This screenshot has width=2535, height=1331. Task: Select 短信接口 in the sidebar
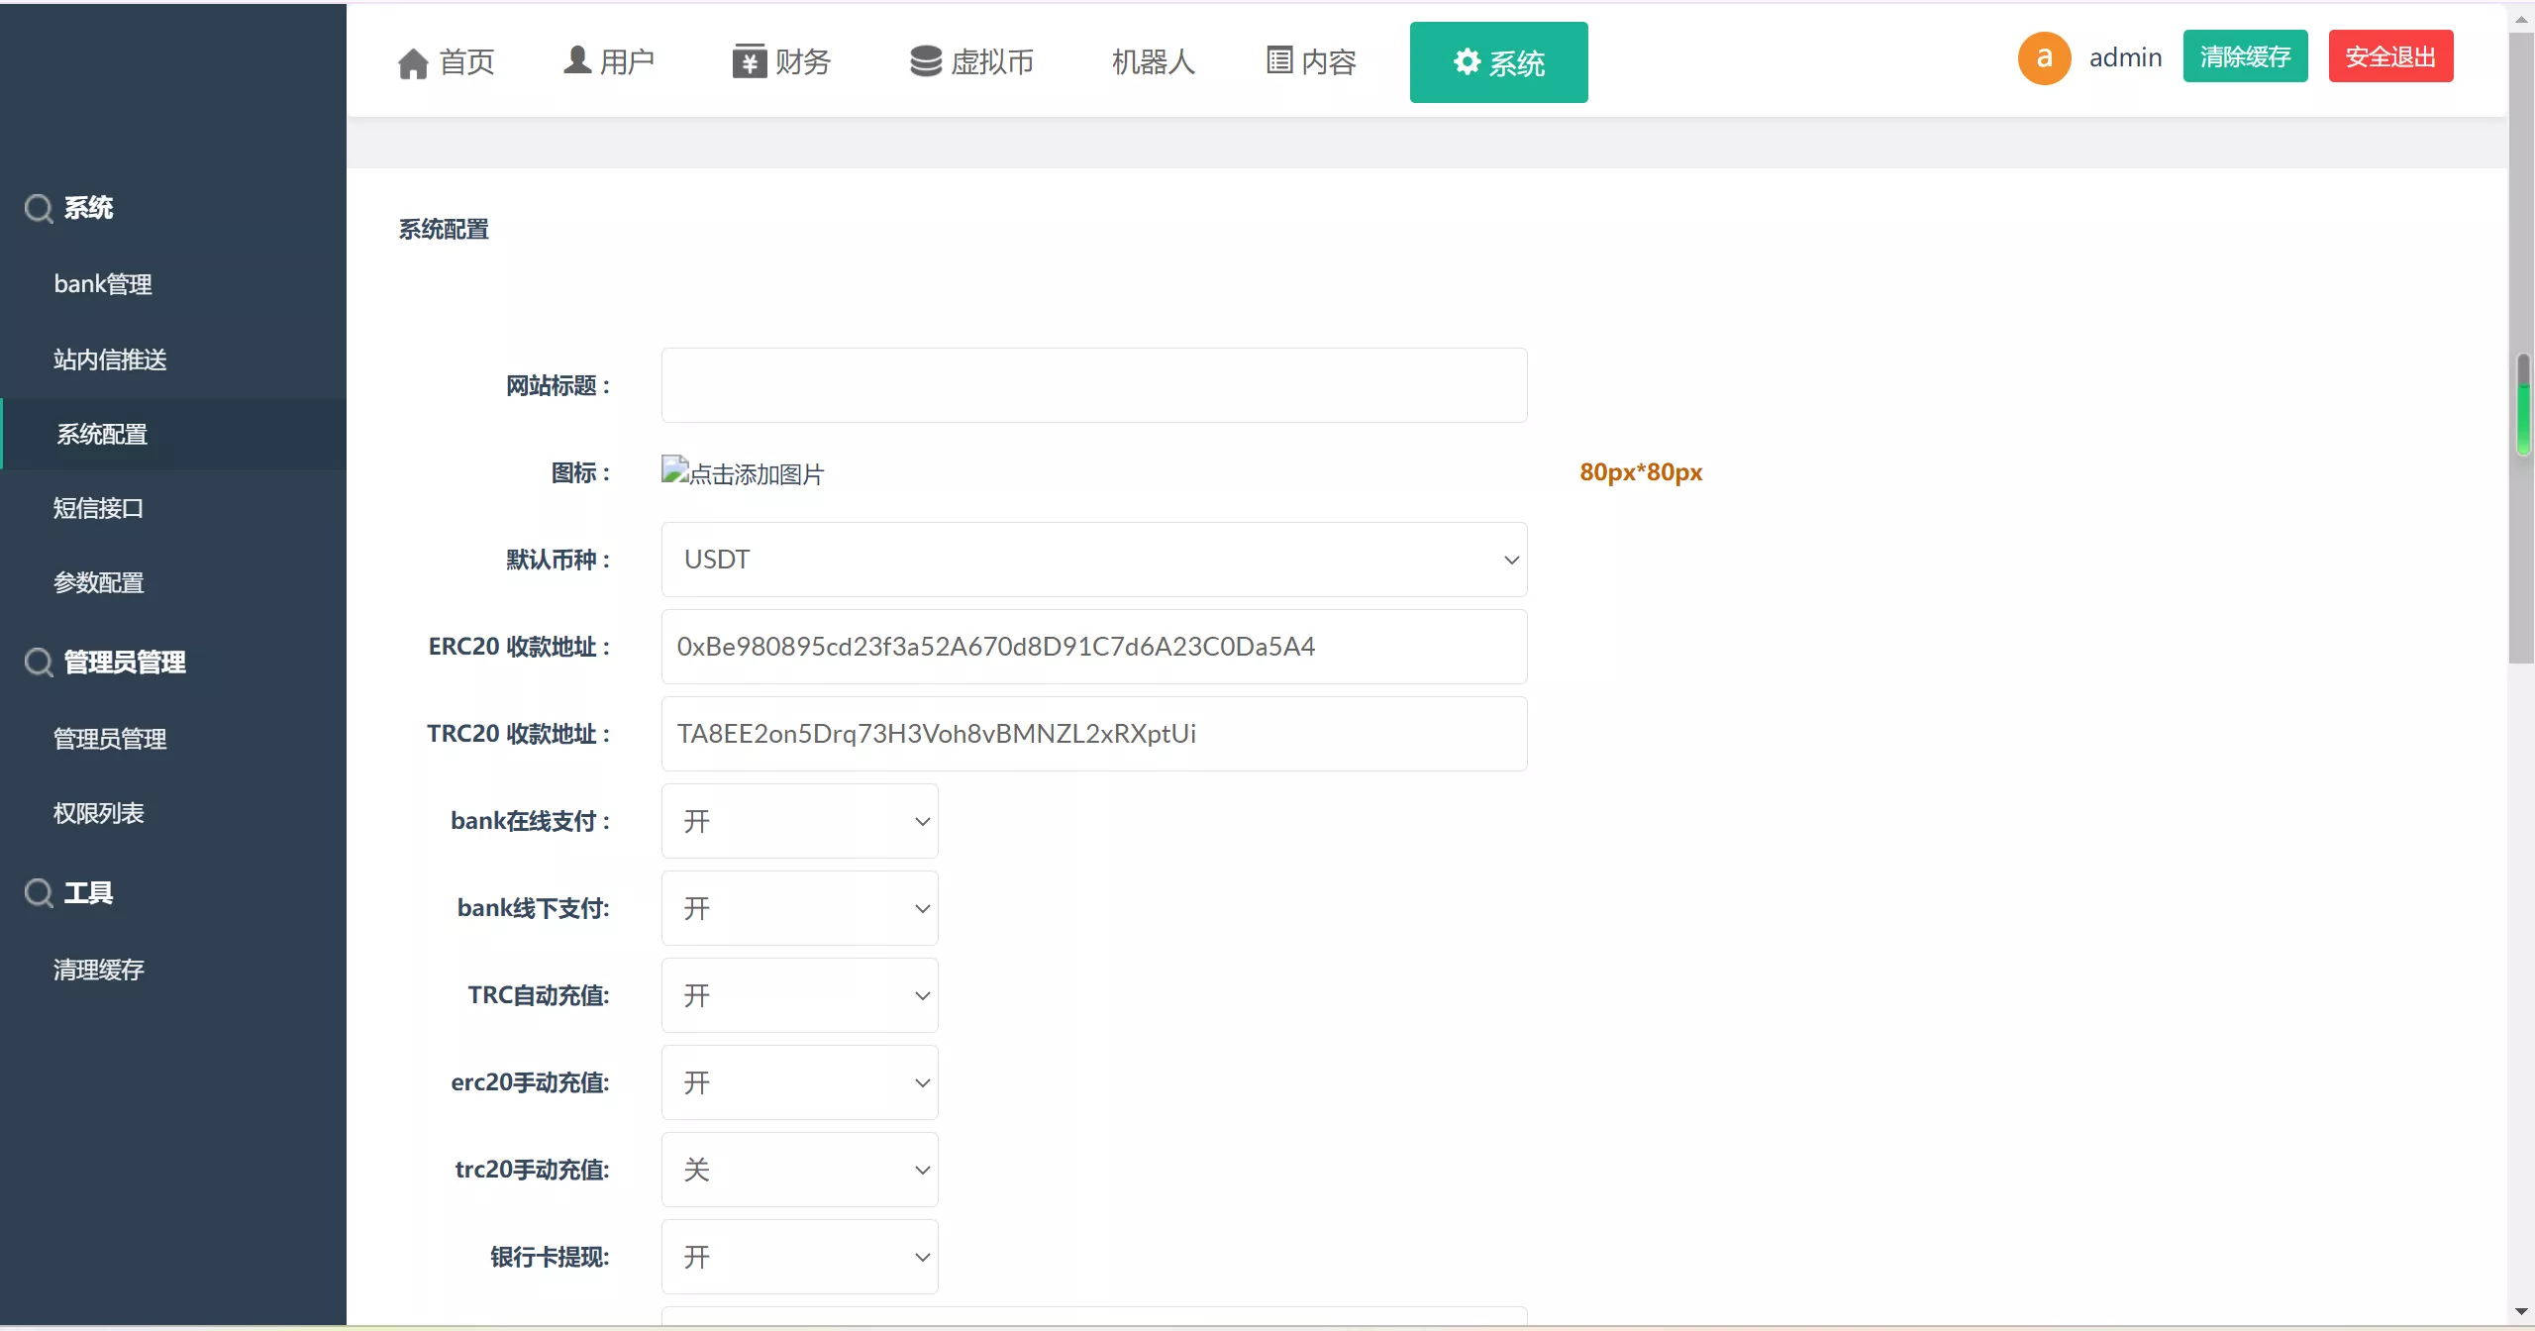(98, 508)
